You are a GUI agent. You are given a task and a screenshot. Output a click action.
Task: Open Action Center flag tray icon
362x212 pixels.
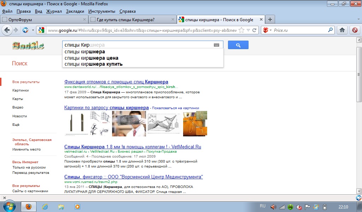pos(307,207)
